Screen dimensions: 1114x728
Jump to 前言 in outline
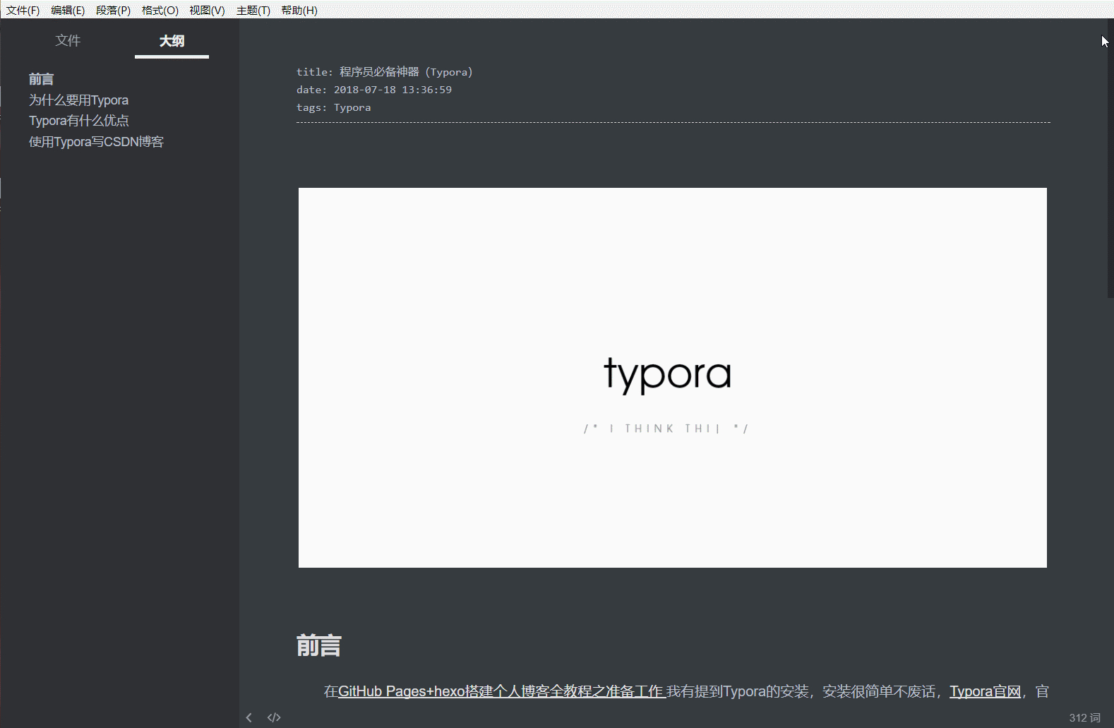pyautogui.click(x=41, y=79)
